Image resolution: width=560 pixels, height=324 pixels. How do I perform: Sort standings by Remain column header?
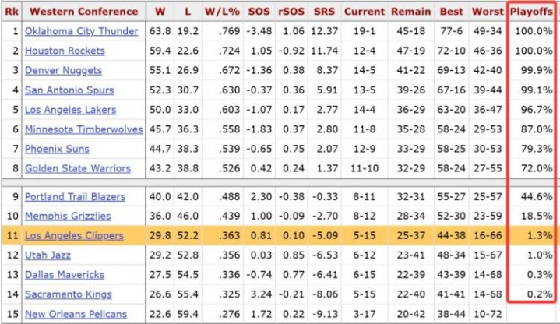pos(410,12)
